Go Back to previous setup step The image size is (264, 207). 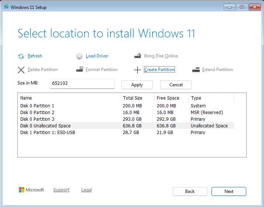click(x=190, y=191)
